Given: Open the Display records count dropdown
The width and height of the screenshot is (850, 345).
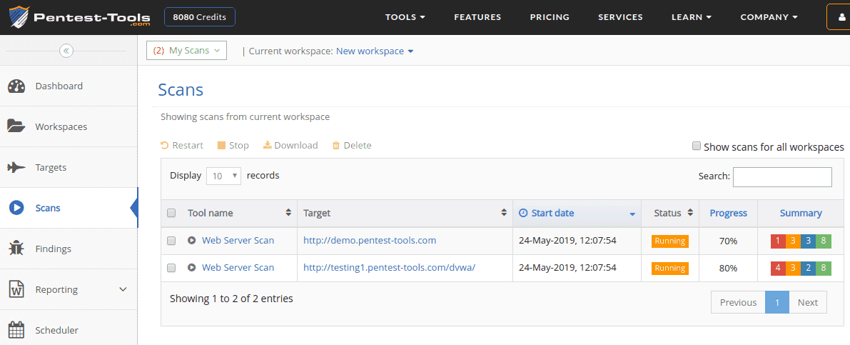Looking at the screenshot, I should click(223, 176).
